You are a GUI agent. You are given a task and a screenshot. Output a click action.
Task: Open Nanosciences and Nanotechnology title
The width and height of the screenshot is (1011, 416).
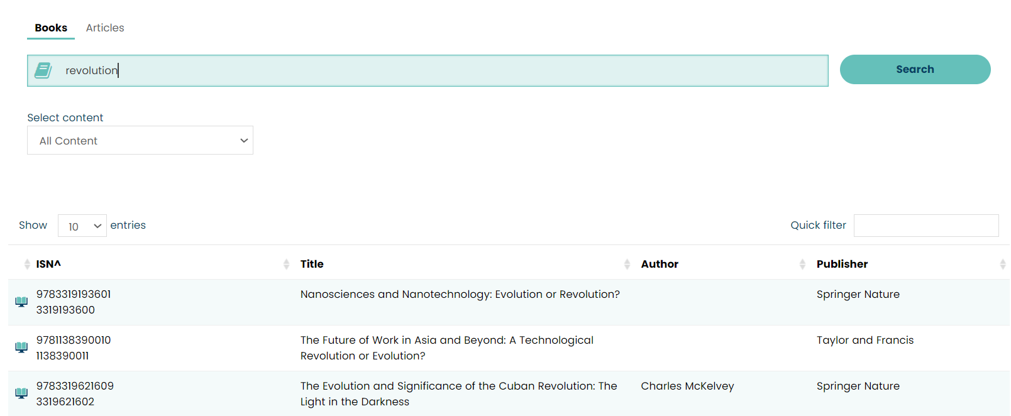coord(460,294)
